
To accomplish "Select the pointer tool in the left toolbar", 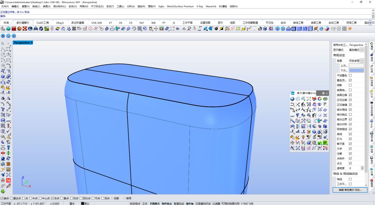I will point(3,43).
